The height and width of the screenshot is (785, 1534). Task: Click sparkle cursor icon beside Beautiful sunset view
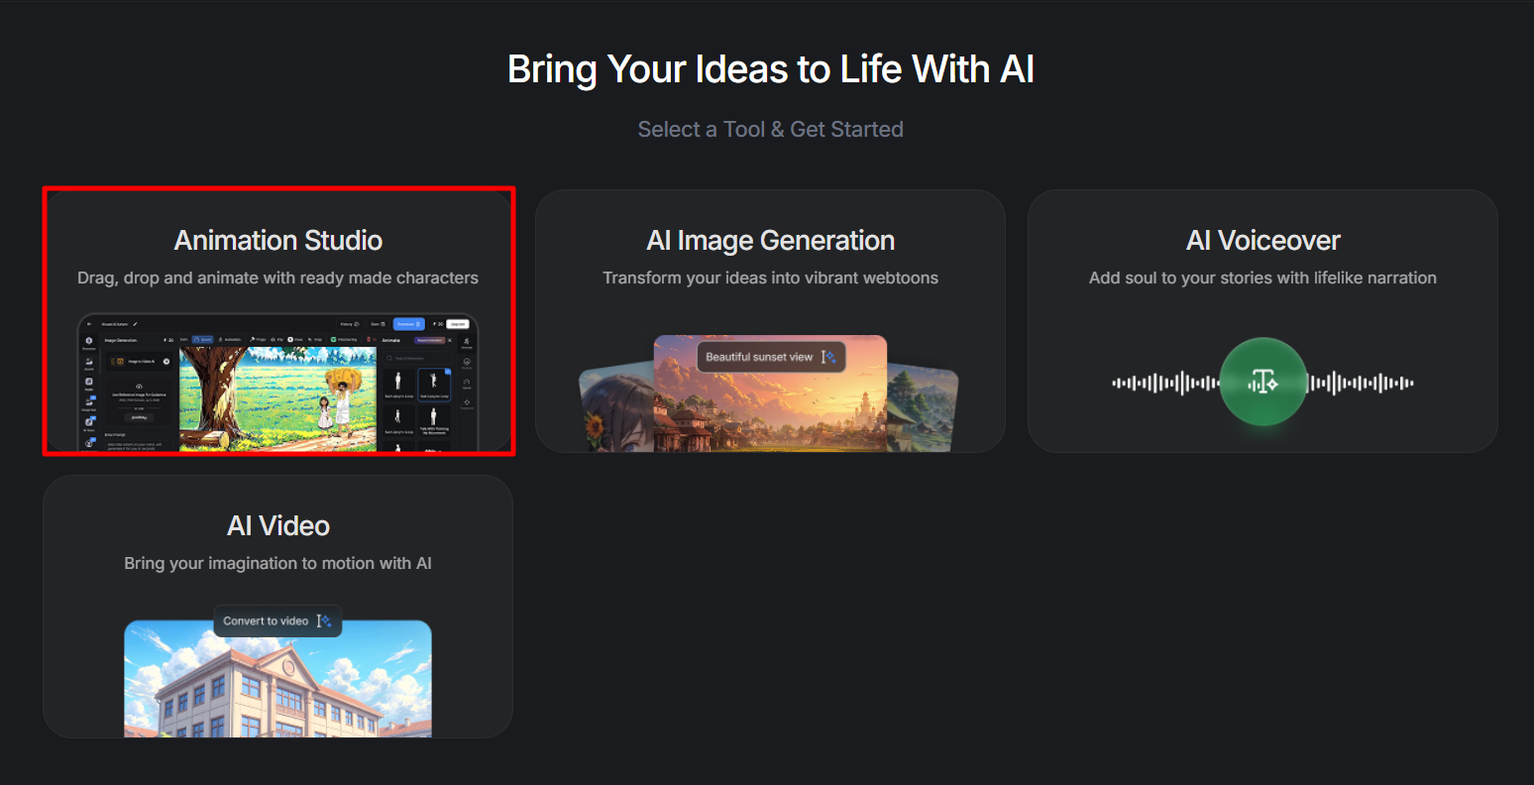(828, 357)
